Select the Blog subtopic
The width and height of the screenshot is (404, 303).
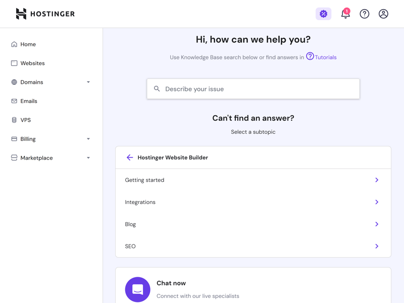click(253, 224)
